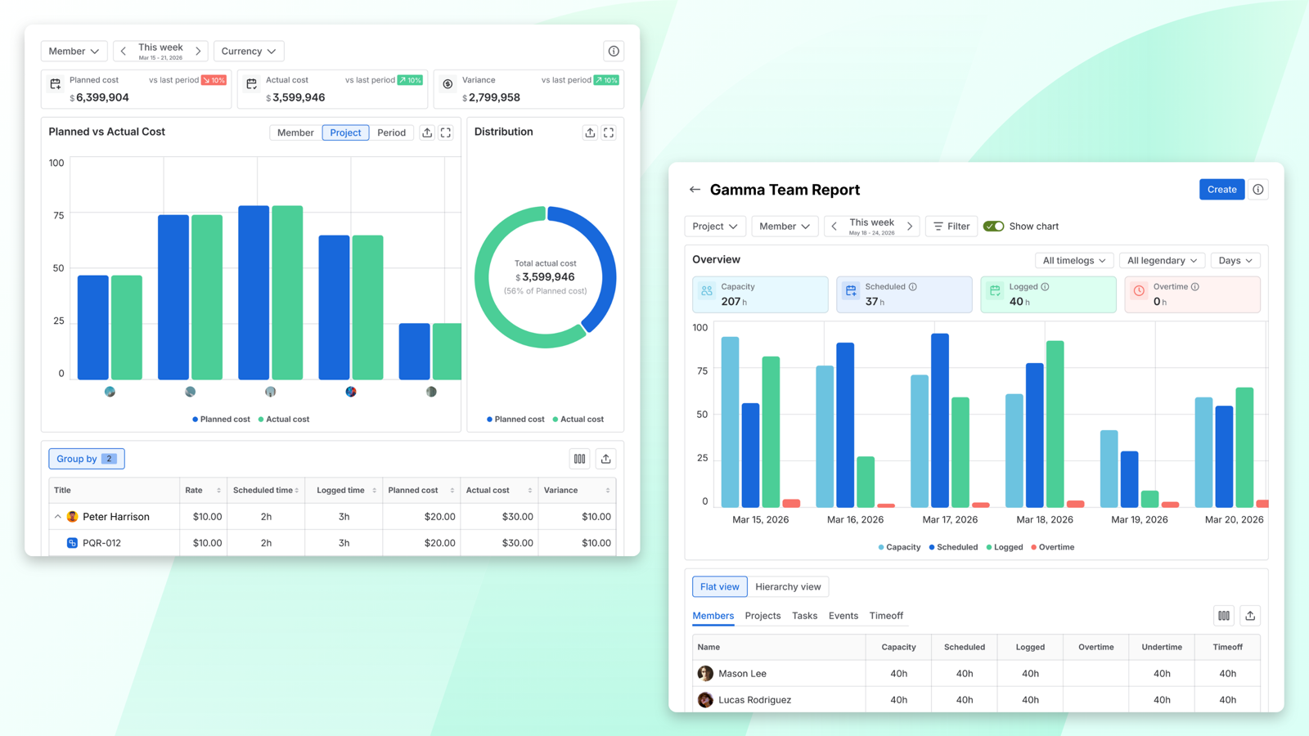
Task: Switch chart grouping to Project
Action: point(345,132)
